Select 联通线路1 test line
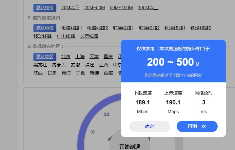Viewport: 235px width, 150px height. tap(123, 28)
